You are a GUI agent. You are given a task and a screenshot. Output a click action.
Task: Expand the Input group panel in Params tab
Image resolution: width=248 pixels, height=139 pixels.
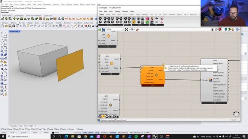coord(140,25)
